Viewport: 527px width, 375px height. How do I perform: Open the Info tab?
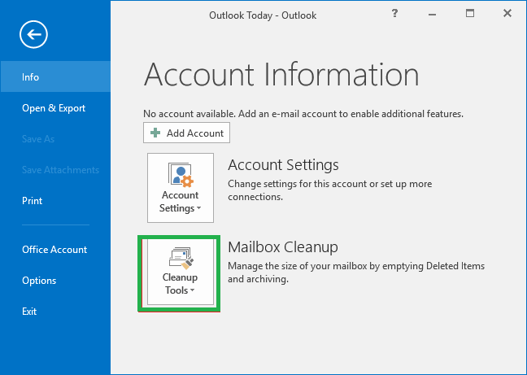click(x=55, y=76)
